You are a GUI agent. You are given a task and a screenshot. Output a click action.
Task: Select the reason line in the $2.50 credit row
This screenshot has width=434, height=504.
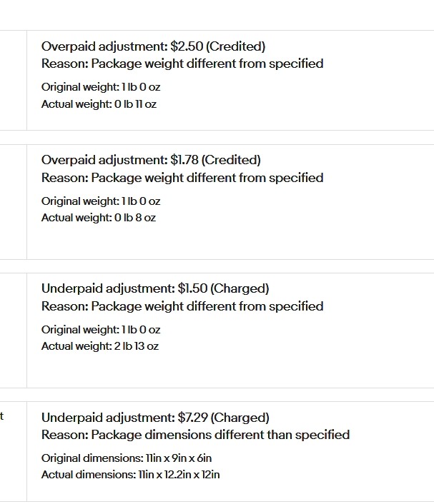(182, 64)
